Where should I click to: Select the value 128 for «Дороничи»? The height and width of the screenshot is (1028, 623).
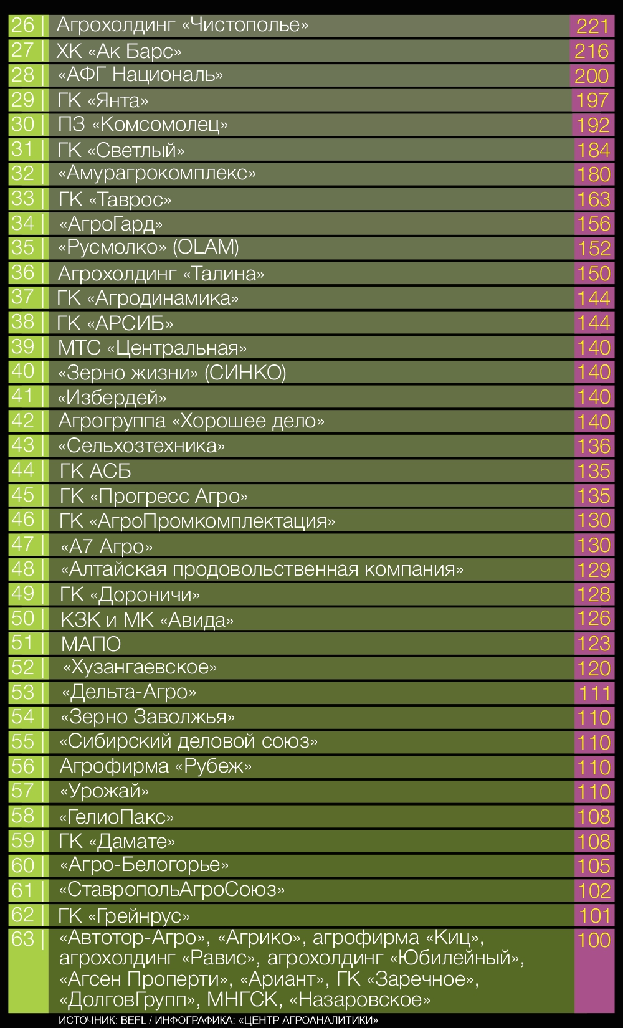pos(594,594)
